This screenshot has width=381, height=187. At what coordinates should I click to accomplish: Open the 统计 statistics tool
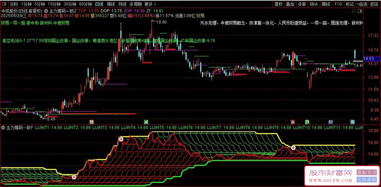(x=314, y=4)
